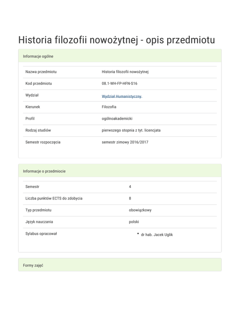Click the Kod przedmiotu label

click(39, 84)
